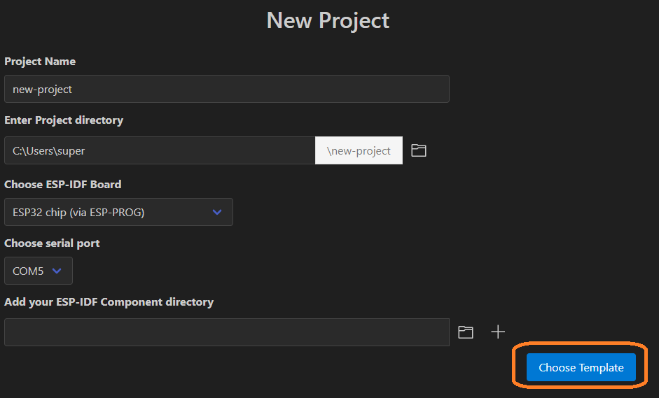Click the \new-project path suffix box
This screenshot has height=398, width=659.
359,150
